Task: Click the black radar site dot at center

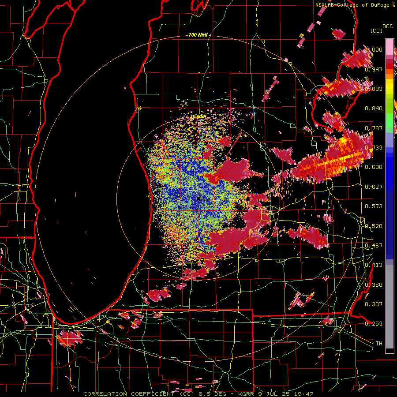Action: click(198, 199)
